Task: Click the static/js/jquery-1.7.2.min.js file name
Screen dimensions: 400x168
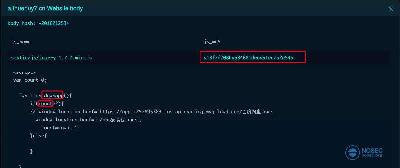Action: coord(52,58)
